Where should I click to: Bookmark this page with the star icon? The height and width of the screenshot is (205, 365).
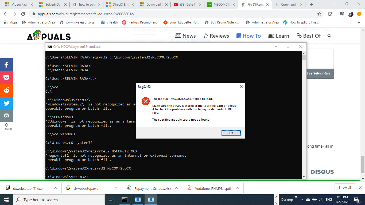319,14
